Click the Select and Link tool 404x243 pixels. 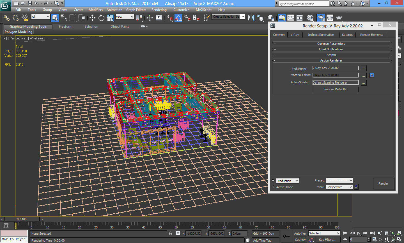(6, 18)
